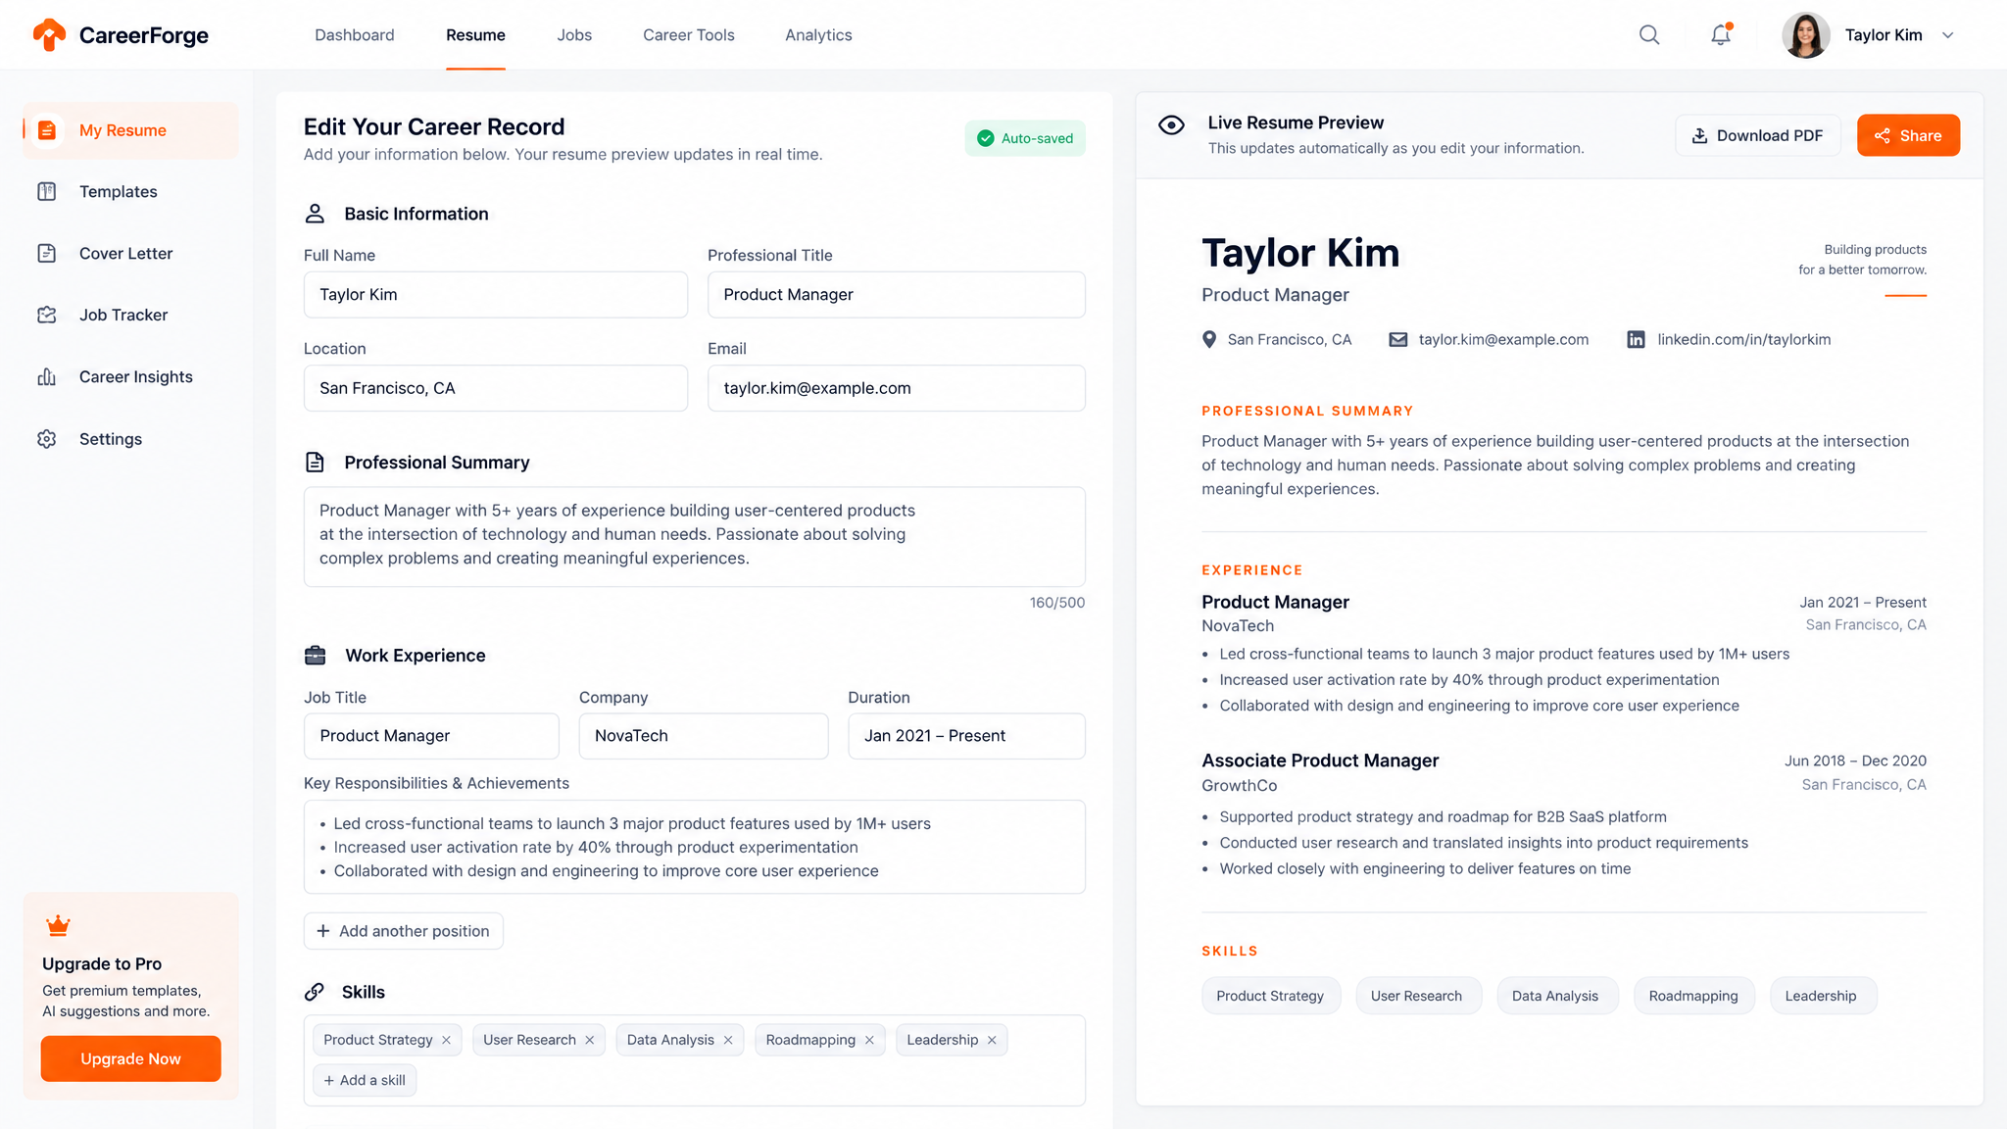This screenshot has width=2007, height=1129.
Task: Remove the Roadmapping skill tag
Action: click(869, 1041)
